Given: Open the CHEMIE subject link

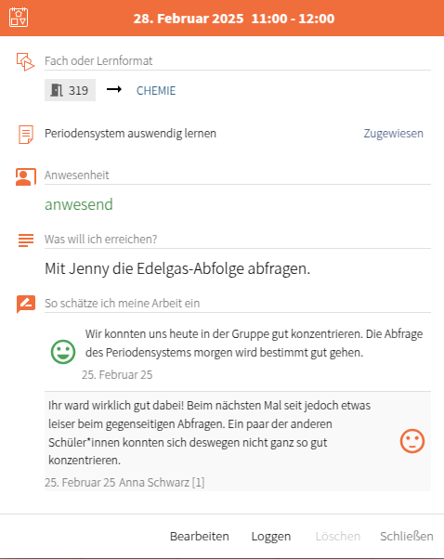Looking at the screenshot, I should point(156,91).
